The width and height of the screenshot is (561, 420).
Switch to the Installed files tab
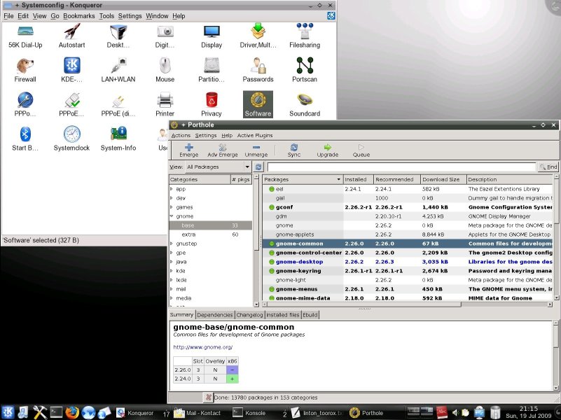pyautogui.click(x=283, y=315)
